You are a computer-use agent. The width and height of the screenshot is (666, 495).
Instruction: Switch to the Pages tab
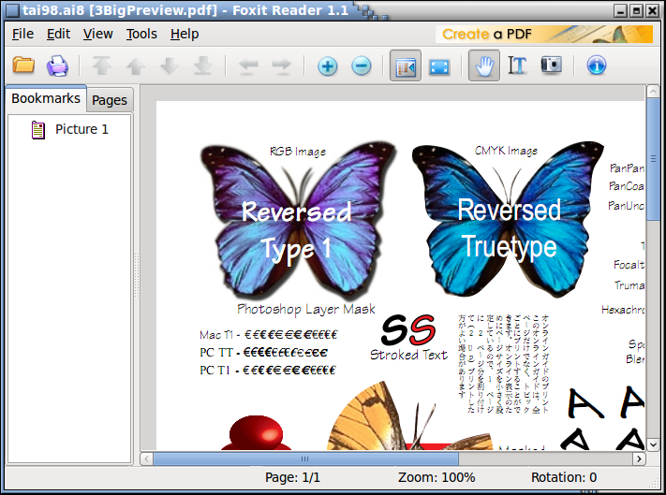(x=110, y=100)
